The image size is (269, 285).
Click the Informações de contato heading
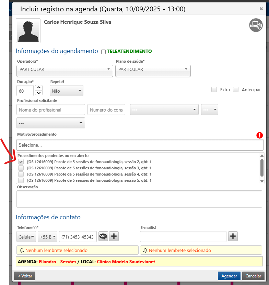[x=48, y=217]
